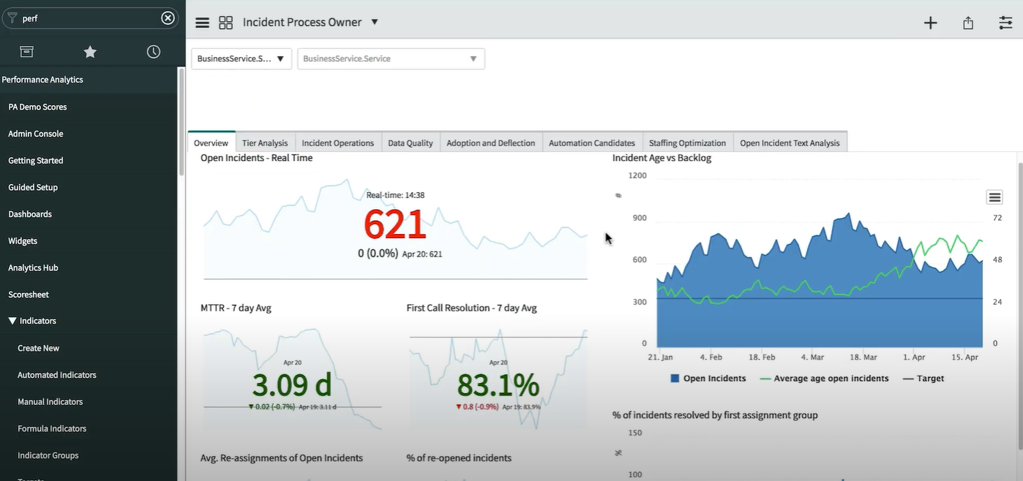Open Analytics Hub from the navigator
Screen dimensions: 1023x481
(x=33, y=268)
